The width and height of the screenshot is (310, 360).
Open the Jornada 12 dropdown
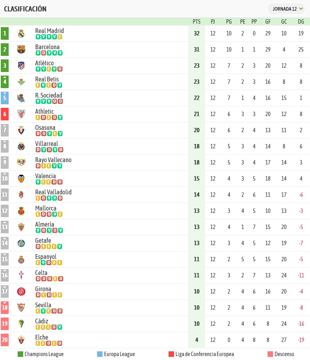click(286, 9)
